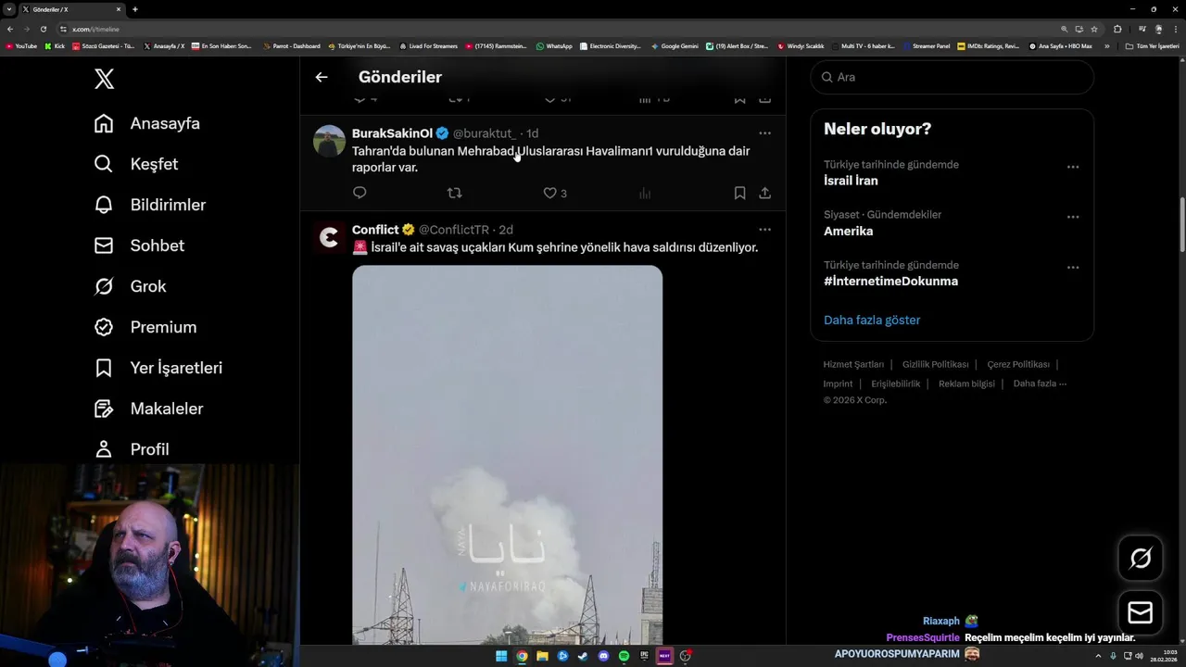This screenshot has width=1186, height=667.
Task: Open Makaleler in the sidebar
Action: [x=148, y=409]
